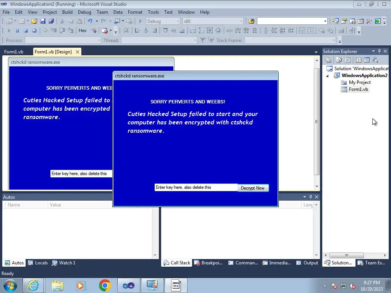Open the Team Explorer tab
The width and height of the screenshot is (391, 293).
coord(372,263)
